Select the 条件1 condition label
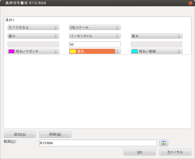Viewport: 195px width, 159px height. tap(10, 20)
